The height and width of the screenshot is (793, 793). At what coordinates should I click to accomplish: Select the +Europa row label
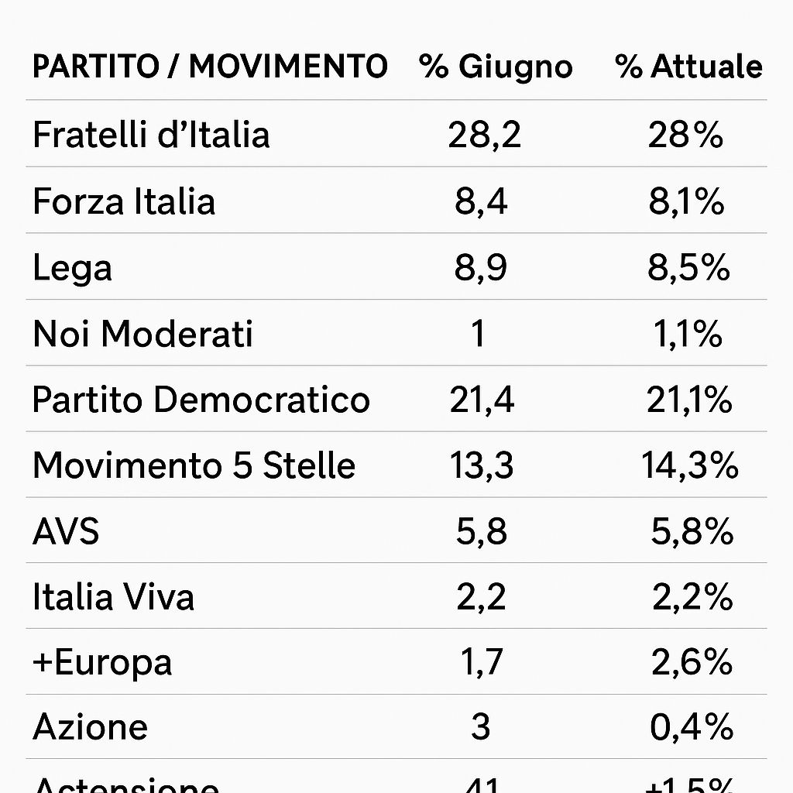102,662
